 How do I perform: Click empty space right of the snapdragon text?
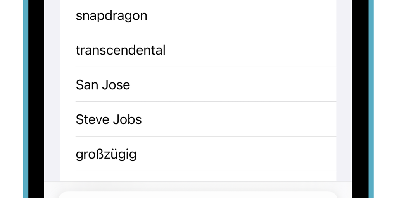click(240, 16)
